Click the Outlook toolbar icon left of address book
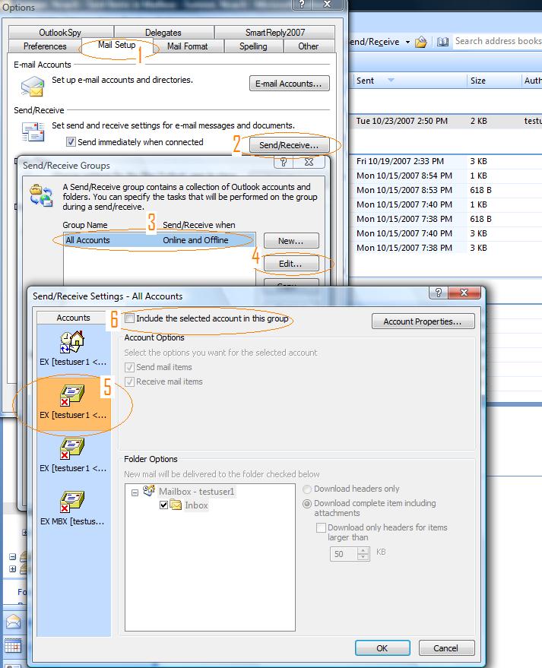 pyautogui.click(x=420, y=42)
